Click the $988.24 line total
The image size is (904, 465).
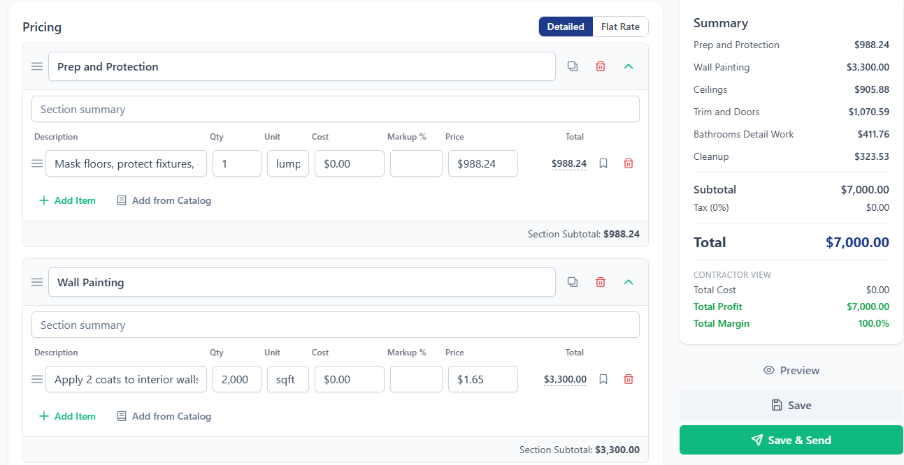[569, 163]
